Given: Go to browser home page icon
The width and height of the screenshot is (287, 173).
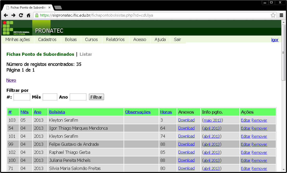Looking at the screenshot, I should (x=29, y=15).
